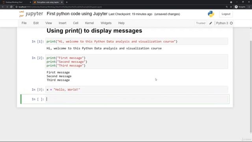
Task: Click the site info icon before localhost
Action: 17,7
